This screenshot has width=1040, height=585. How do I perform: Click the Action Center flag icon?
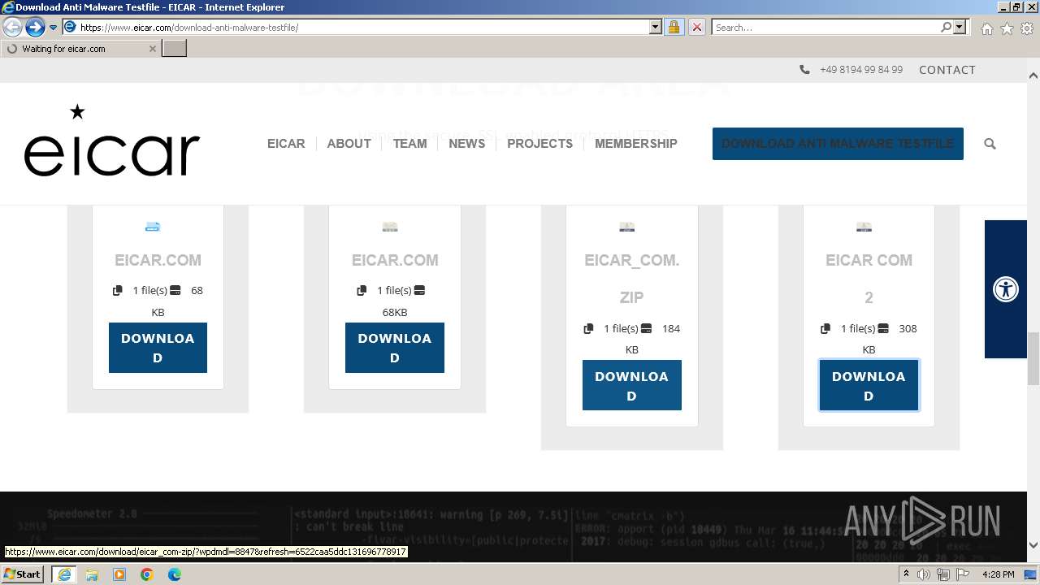(x=963, y=574)
